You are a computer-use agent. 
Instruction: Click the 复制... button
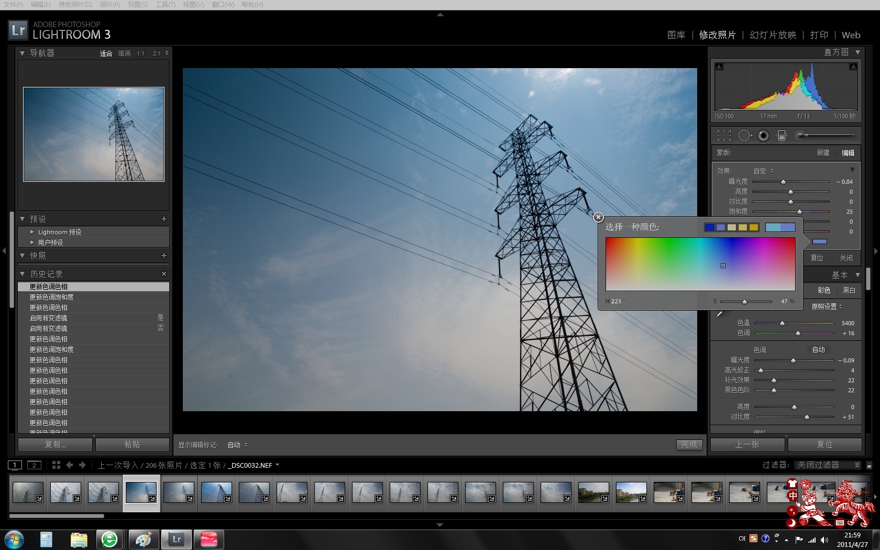(x=55, y=445)
